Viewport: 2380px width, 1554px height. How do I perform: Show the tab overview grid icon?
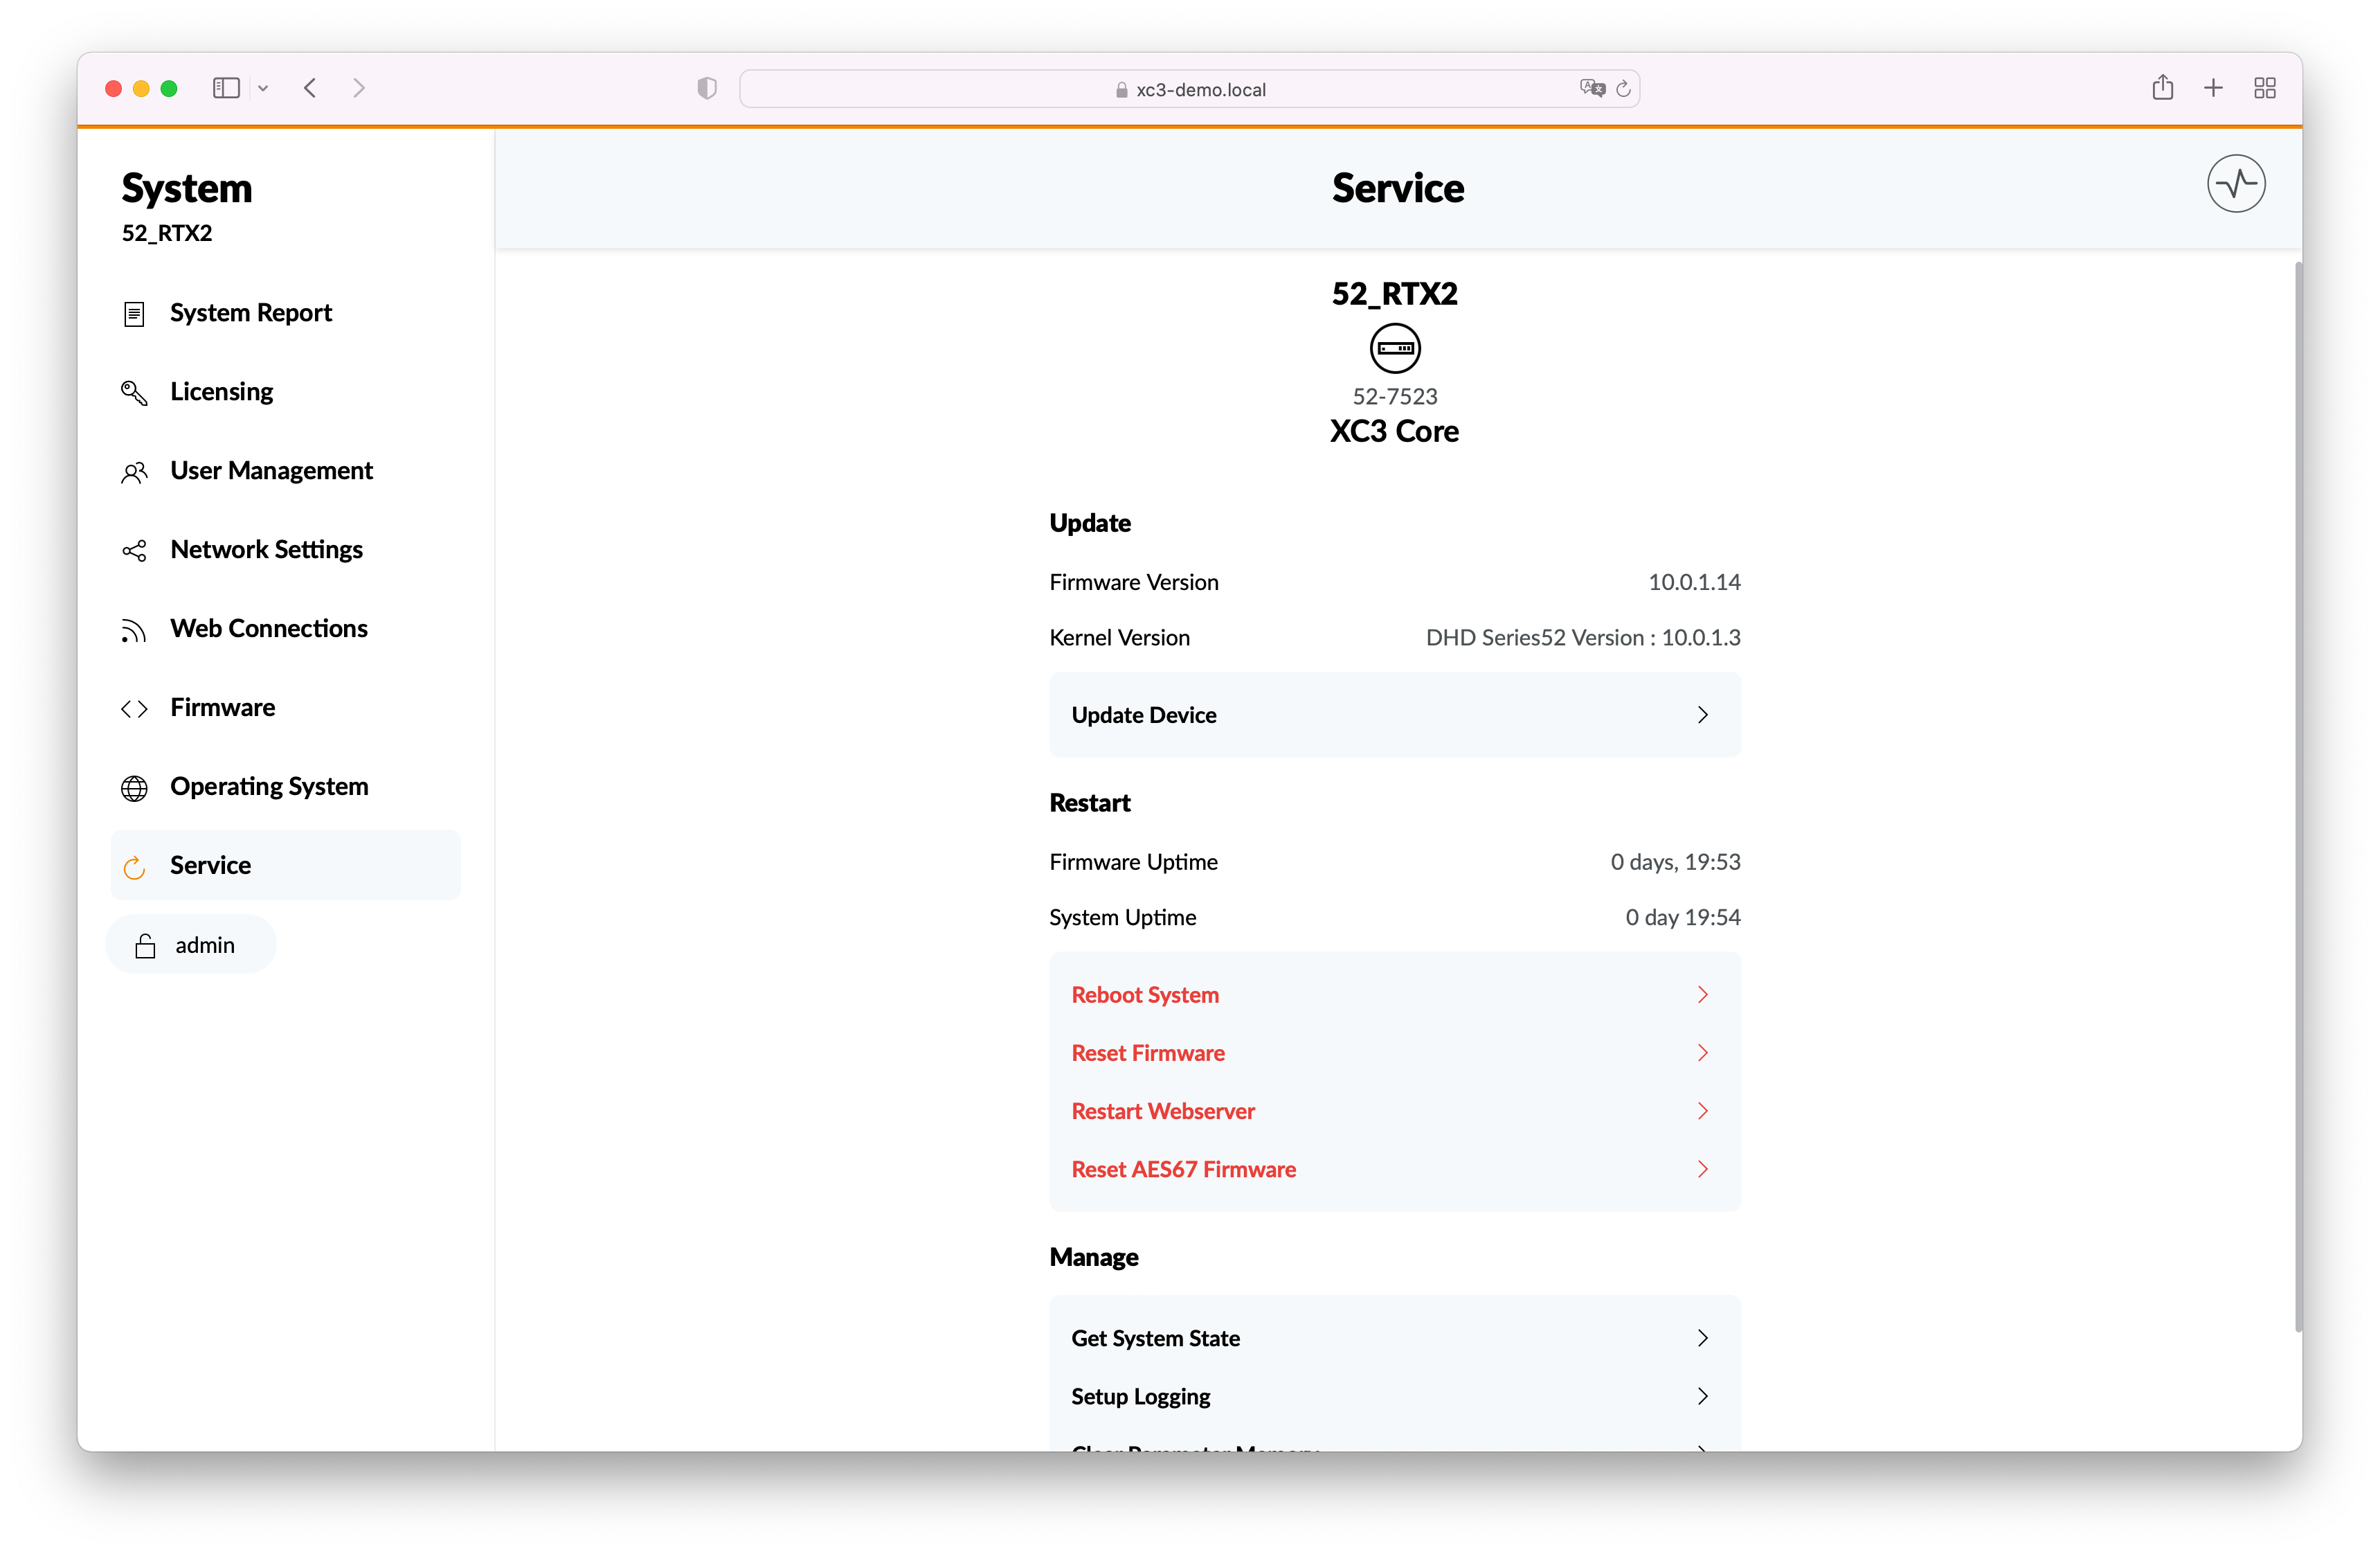pyautogui.click(x=2265, y=88)
